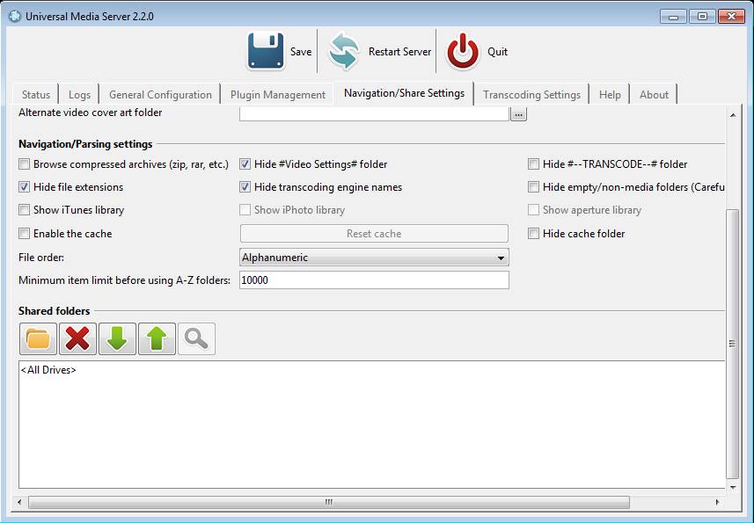Go to General Configuration tab
754x523 pixels.
pos(160,95)
